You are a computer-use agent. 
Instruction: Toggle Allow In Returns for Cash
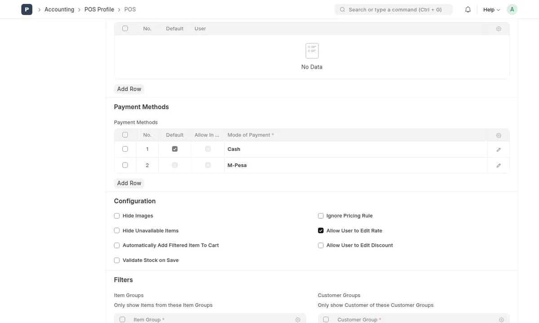208,149
